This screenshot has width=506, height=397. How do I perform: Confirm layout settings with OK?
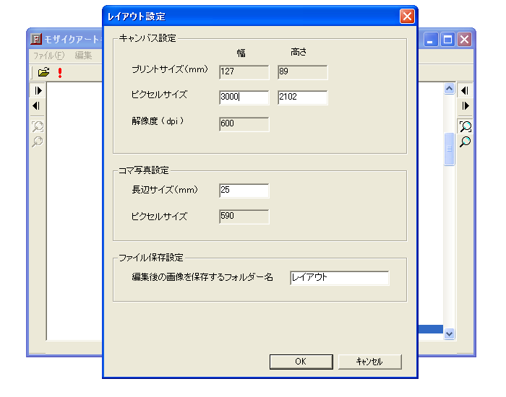(x=301, y=362)
